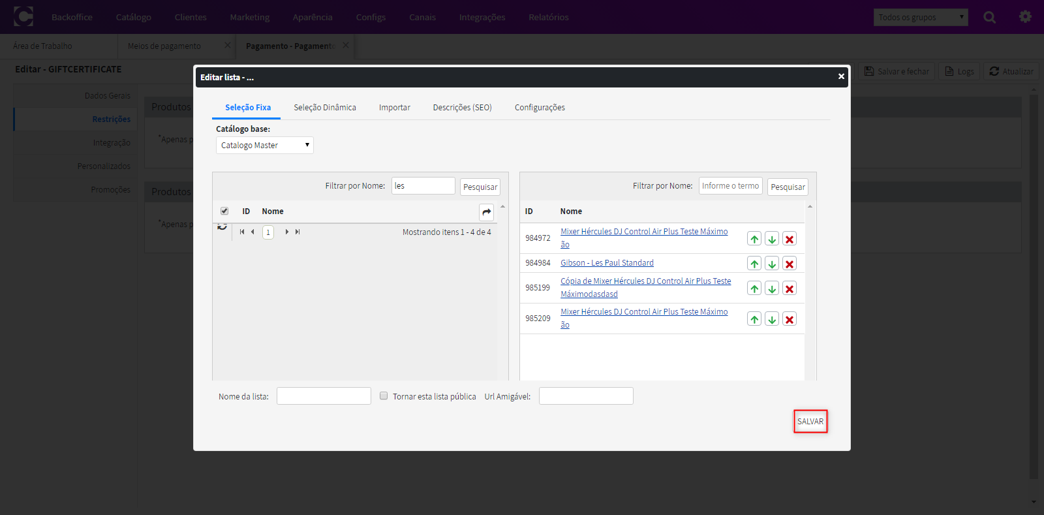Close the Meios de pagamento tab
Viewport: 1044px width, 515px height.
click(228, 45)
